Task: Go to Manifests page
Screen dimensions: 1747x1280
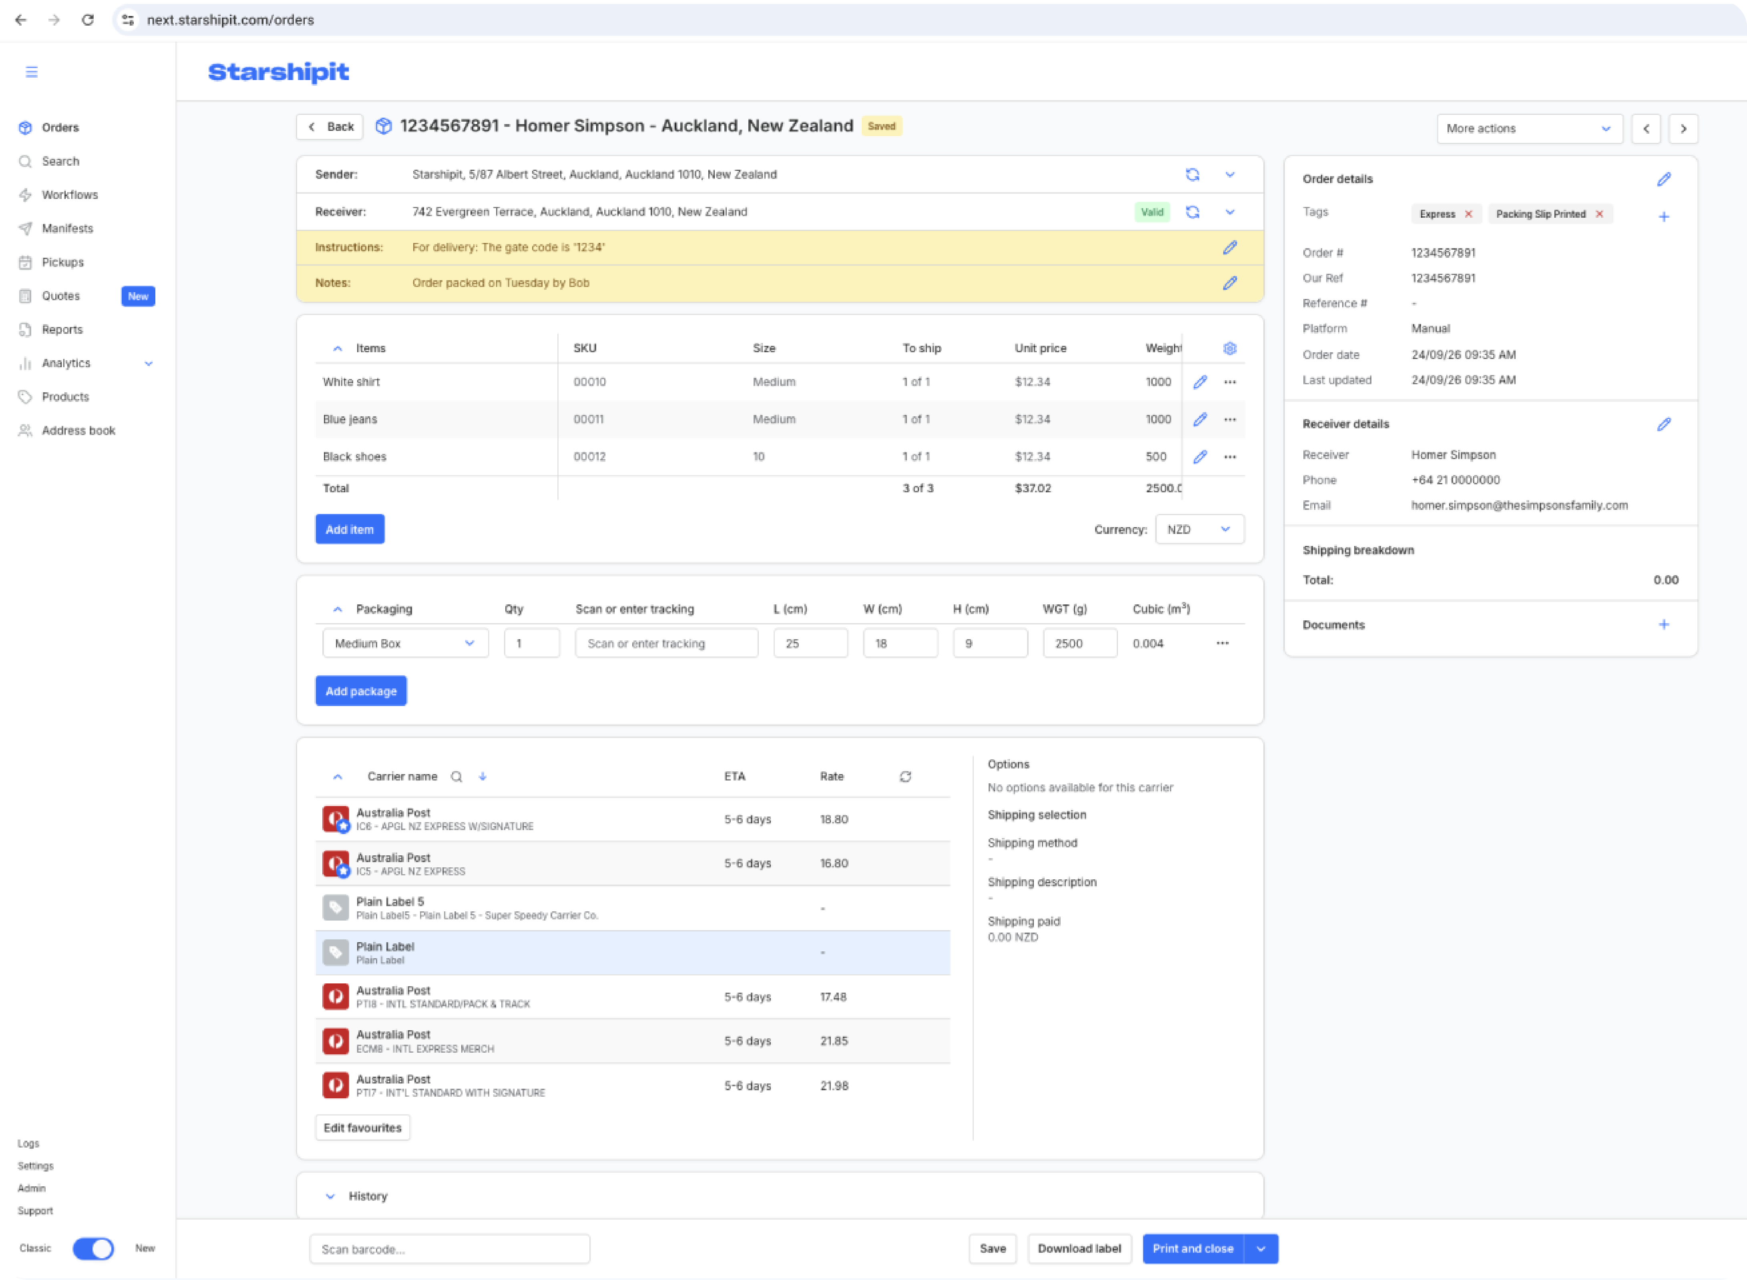Action: (67, 229)
